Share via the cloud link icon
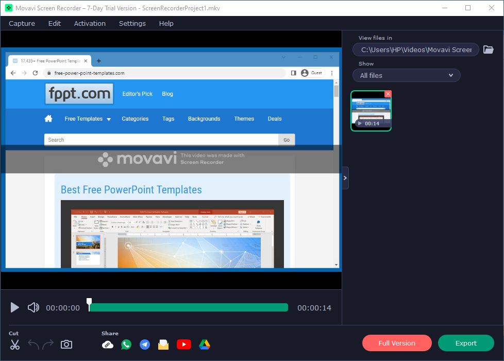The width and height of the screenshot is (504, 361). coord(108,345)
